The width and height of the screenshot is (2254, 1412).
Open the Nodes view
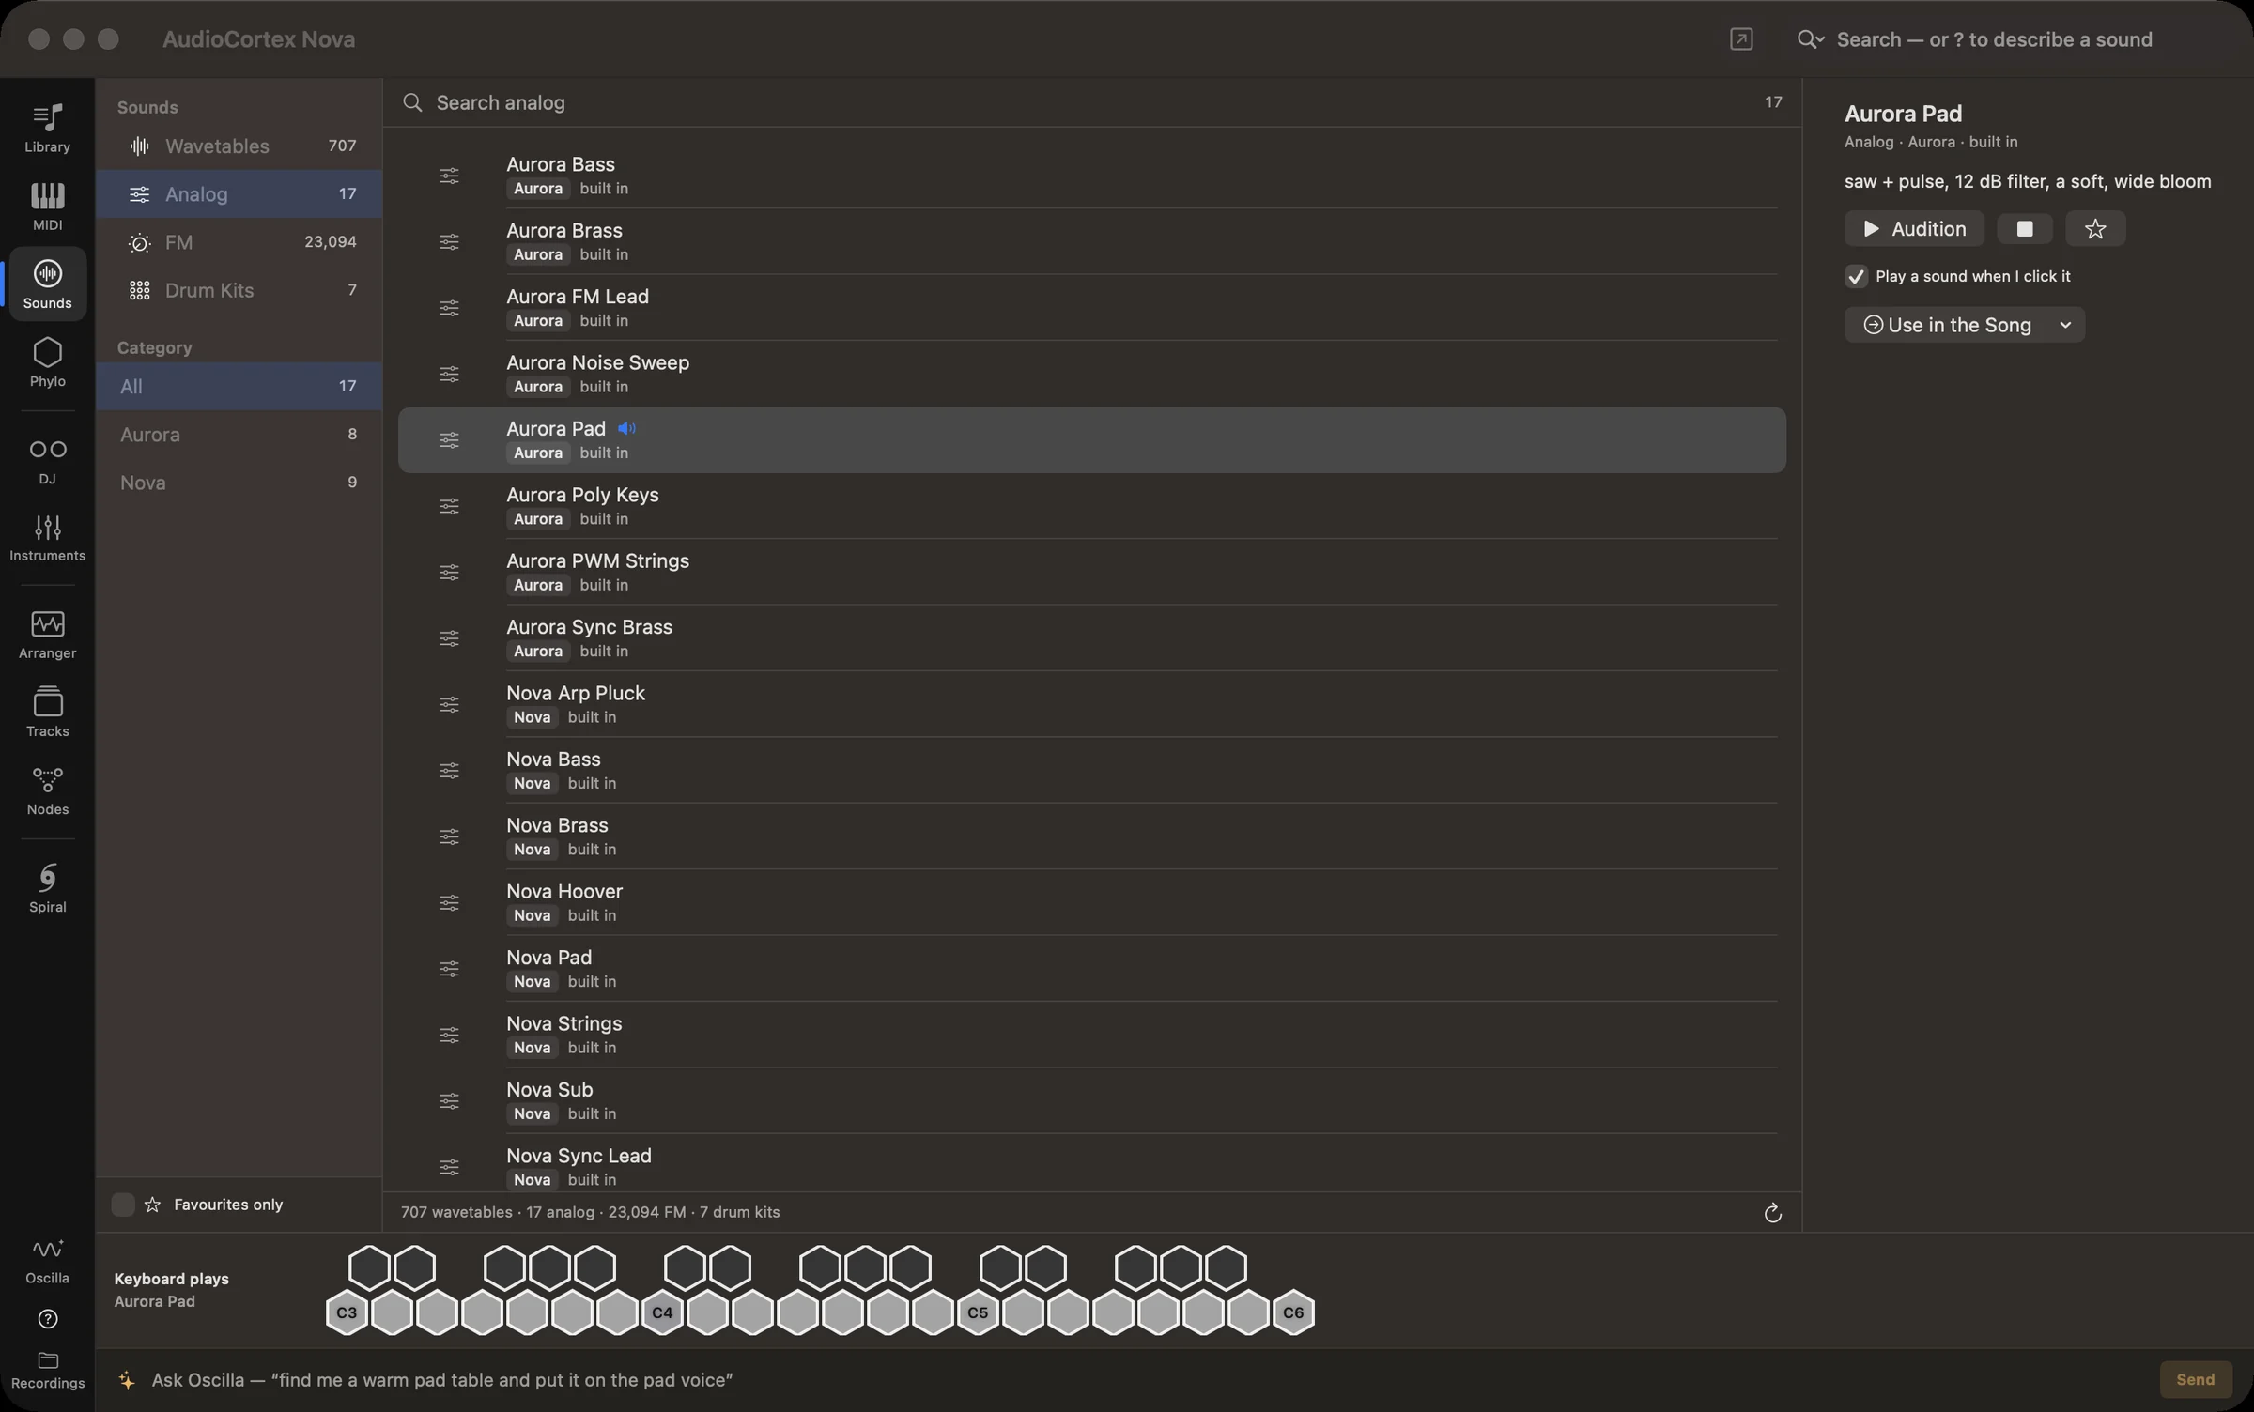point(47,791)
